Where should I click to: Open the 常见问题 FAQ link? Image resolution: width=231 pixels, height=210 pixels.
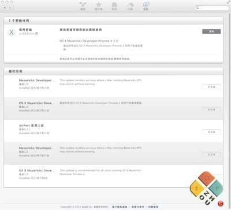[x=153, y=207]
